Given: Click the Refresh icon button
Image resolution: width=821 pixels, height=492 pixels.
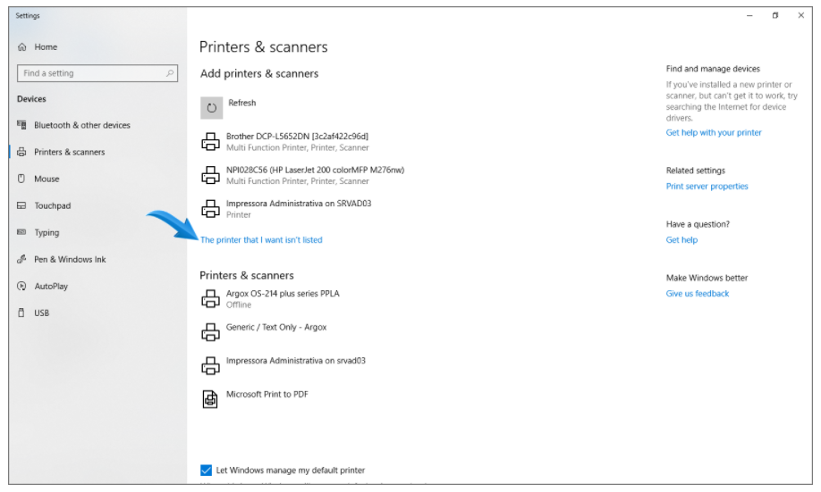Looking at the screenshot, I should [212, 108].
